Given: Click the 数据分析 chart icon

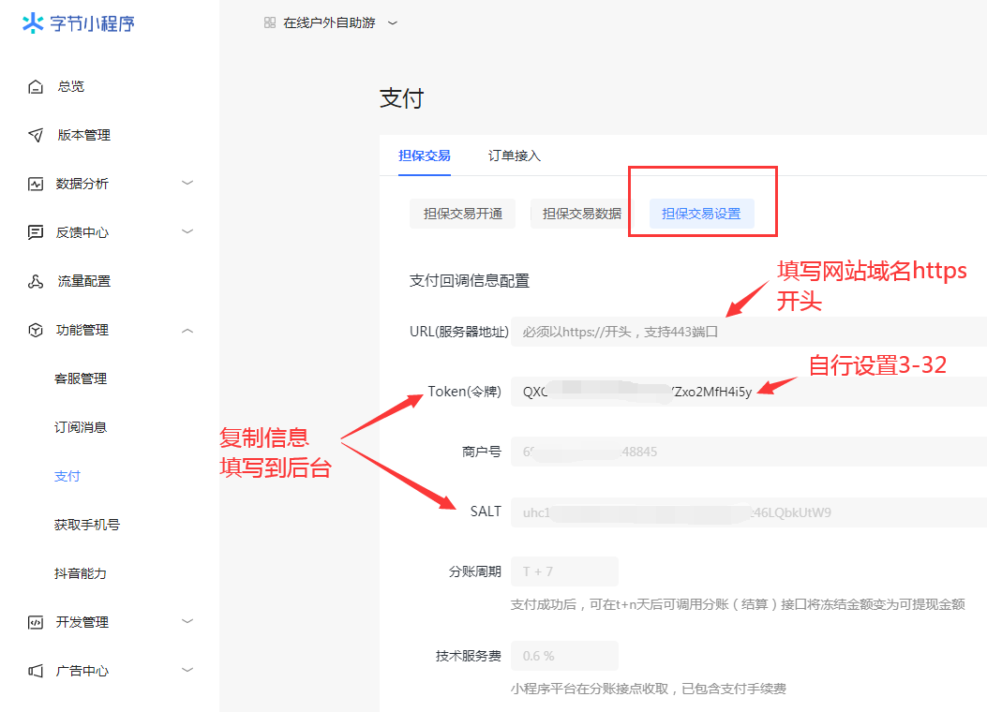Looking at the screenshot, I should point(36,184).
